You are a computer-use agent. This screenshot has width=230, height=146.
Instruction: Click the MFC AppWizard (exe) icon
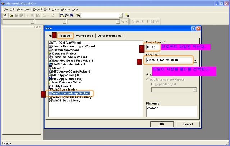pos(50,79)
